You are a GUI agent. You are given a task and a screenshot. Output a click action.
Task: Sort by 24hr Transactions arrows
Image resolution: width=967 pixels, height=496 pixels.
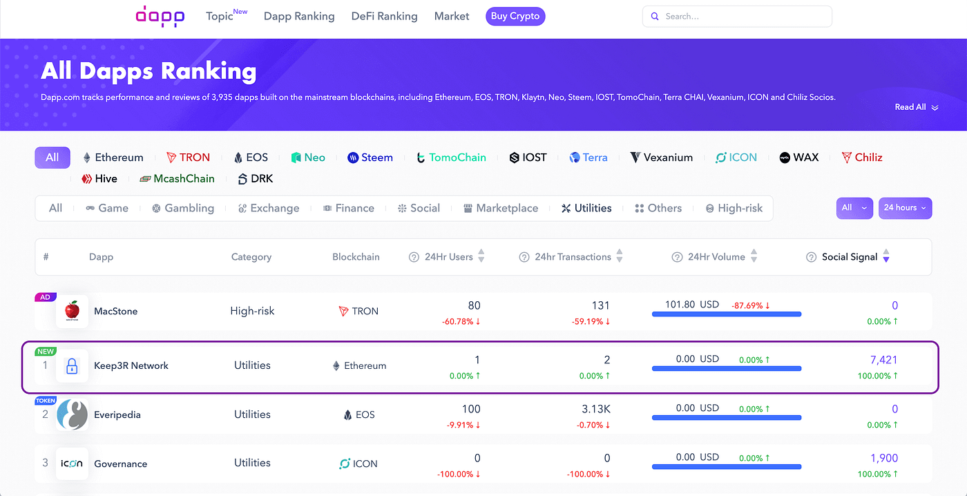click(620, 256)
